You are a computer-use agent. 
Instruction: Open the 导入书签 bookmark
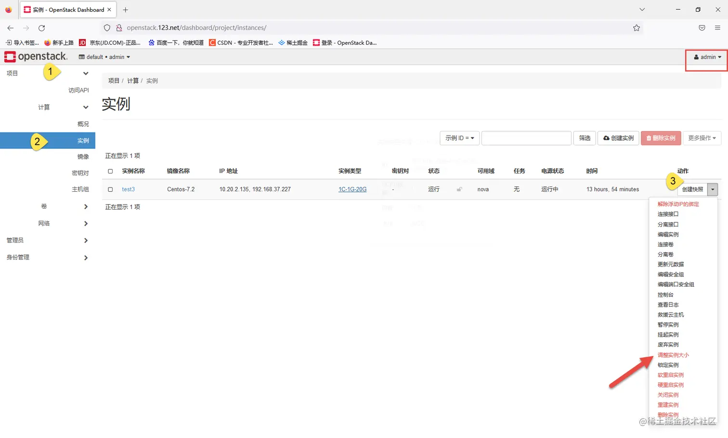[x=22, y=43]
